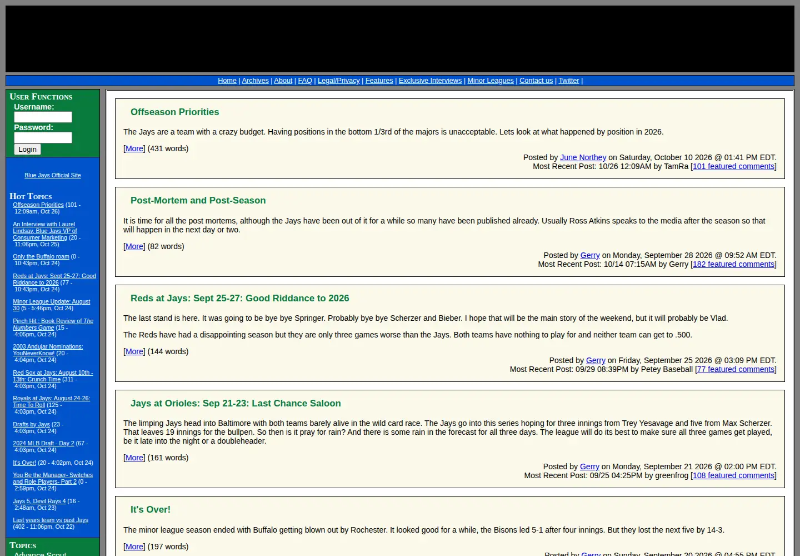View author June Northey's profile

[x=583, y=157]
